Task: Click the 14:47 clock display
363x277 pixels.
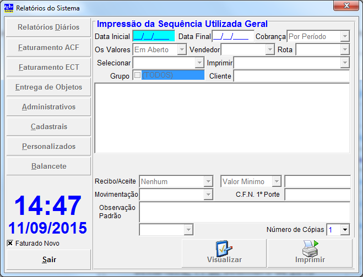Action: point(48,206)
